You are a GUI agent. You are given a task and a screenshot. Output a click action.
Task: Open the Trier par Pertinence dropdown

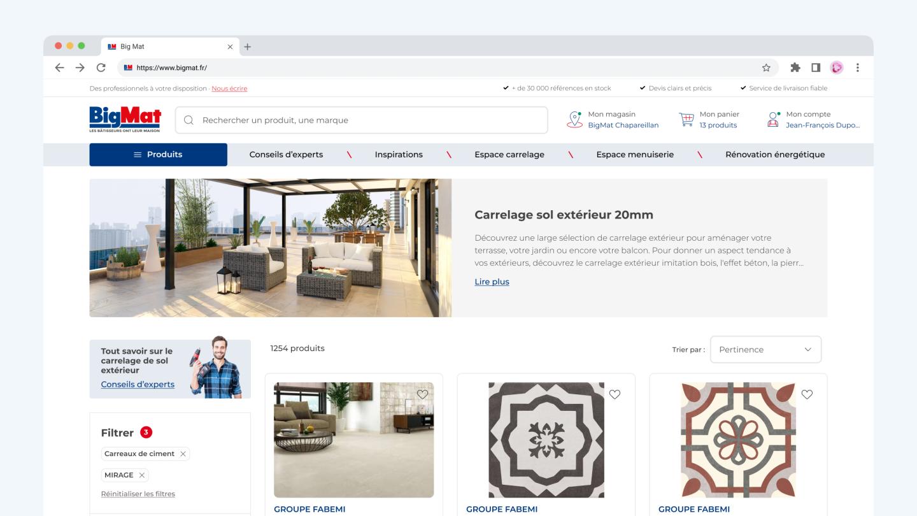(765, 350)
